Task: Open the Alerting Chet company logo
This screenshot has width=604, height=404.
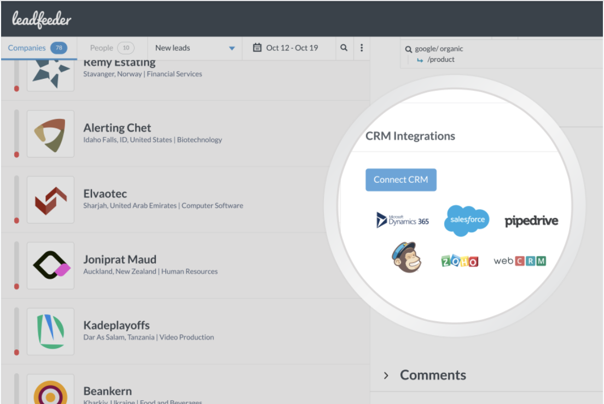Action: tap(50, 134)
